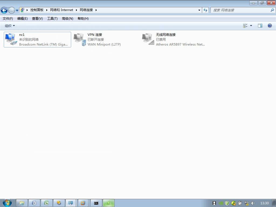Click the Broadcom NetLink (TM) Giga... text
The image size is (276, 207).
point(43,44)
